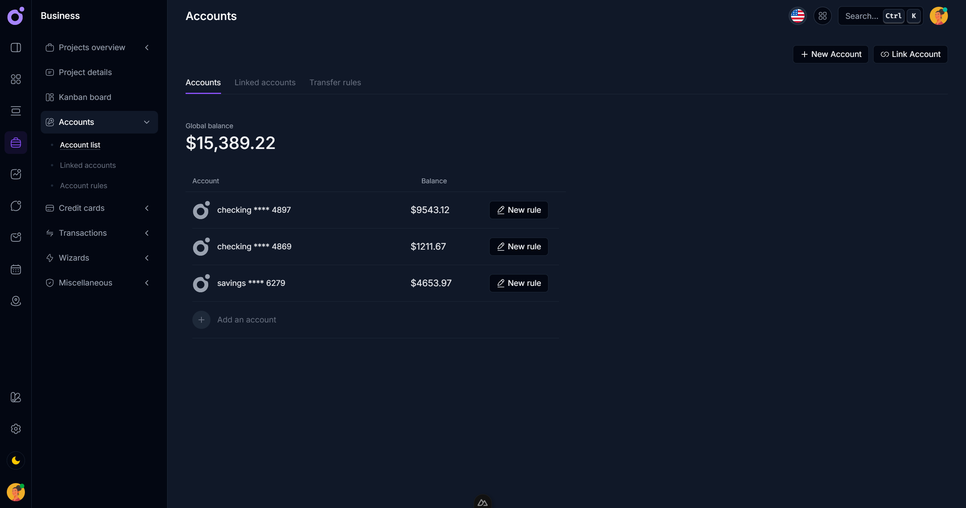
Task: Click the briefcase Business icon in left rail
Action: pyautogui.click(x=16, y=143)
